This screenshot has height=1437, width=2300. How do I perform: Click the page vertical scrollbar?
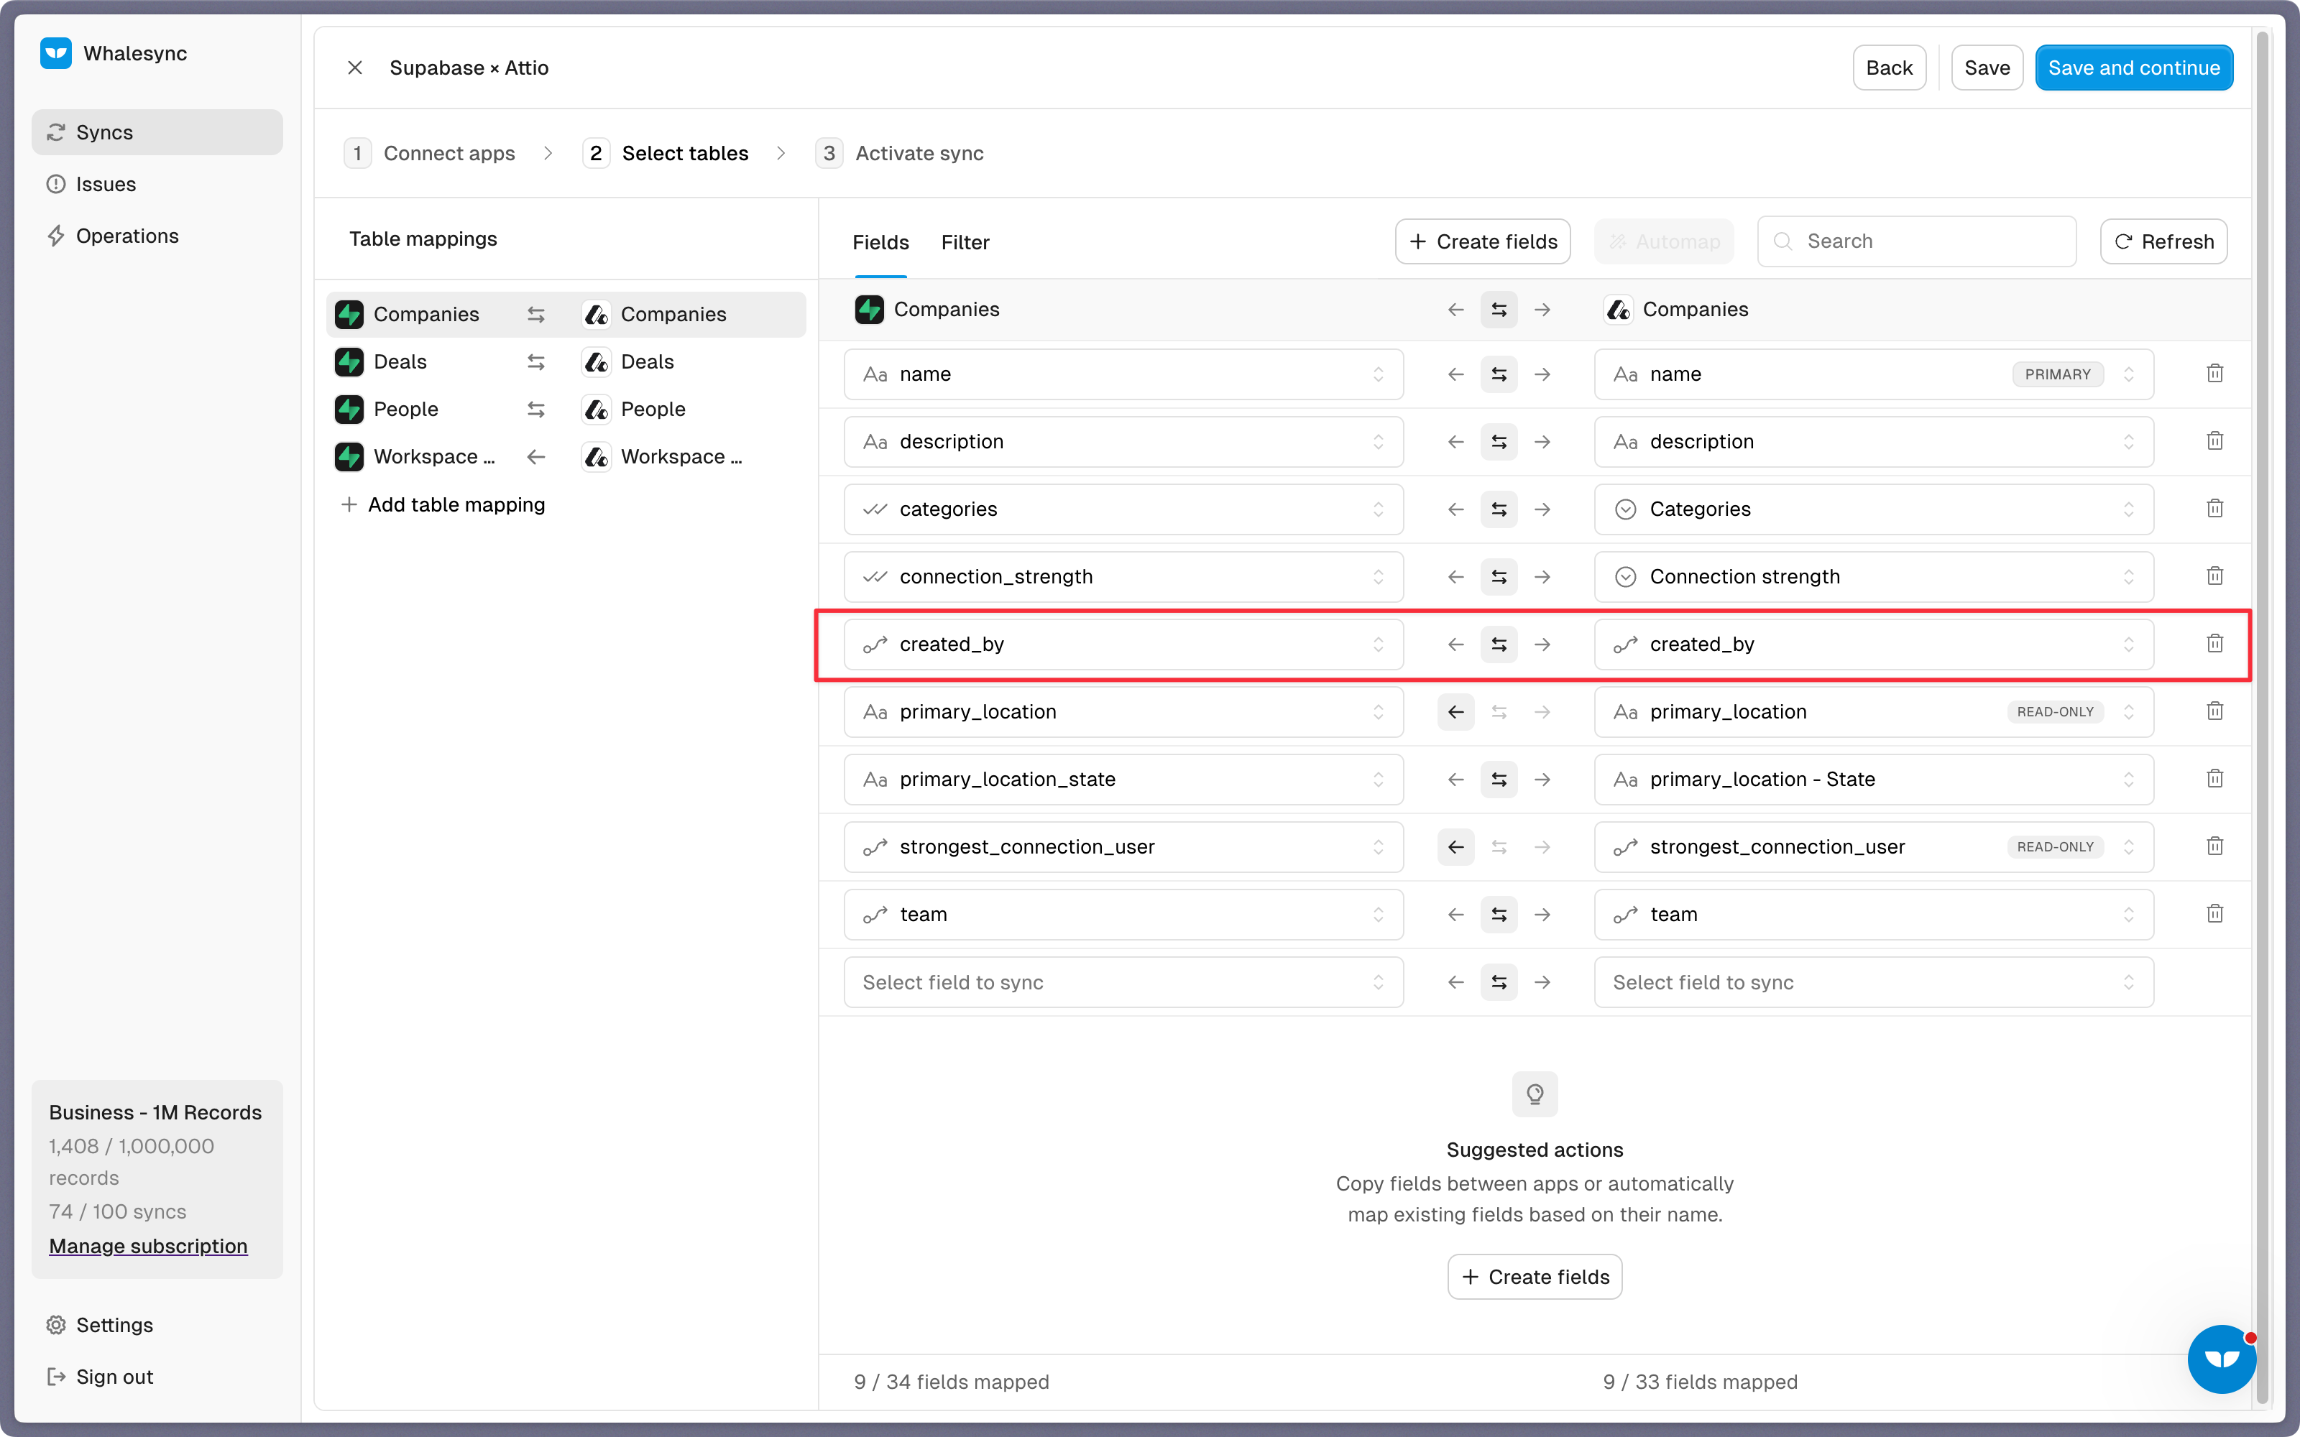tap(2262, 718)
